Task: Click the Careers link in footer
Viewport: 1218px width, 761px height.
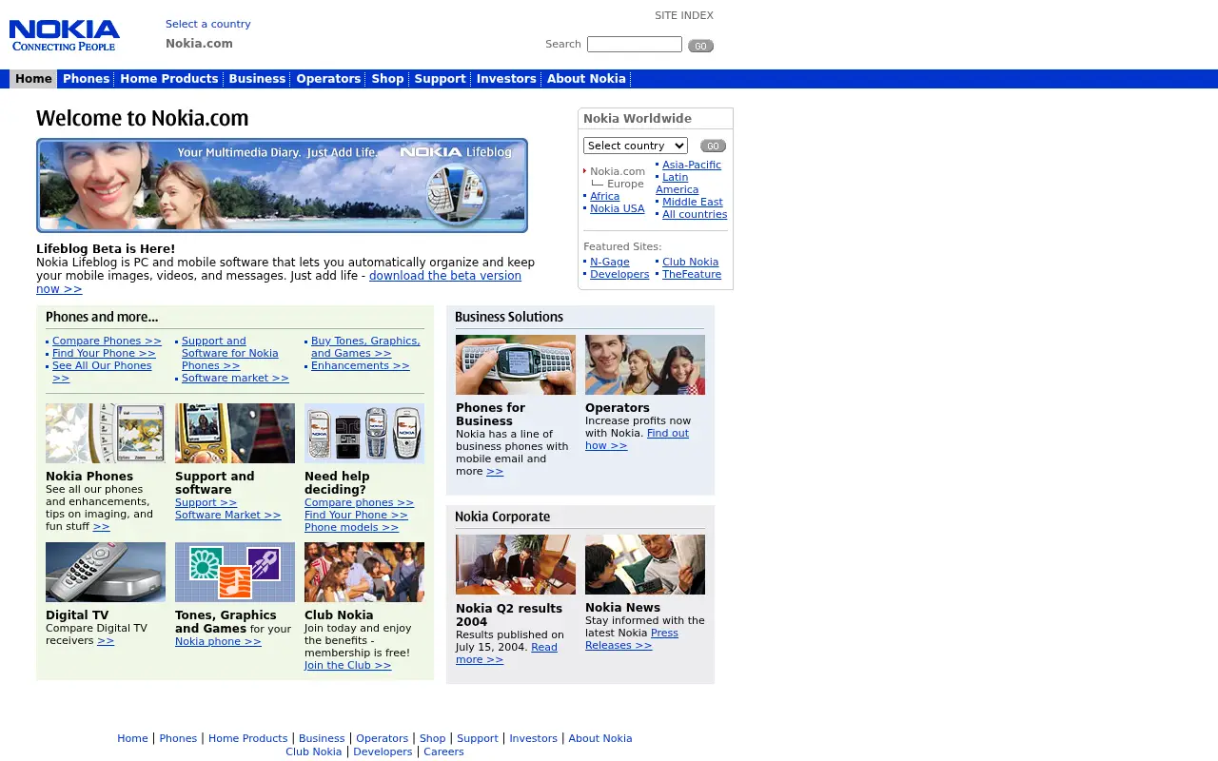Action: coord(443,751)
